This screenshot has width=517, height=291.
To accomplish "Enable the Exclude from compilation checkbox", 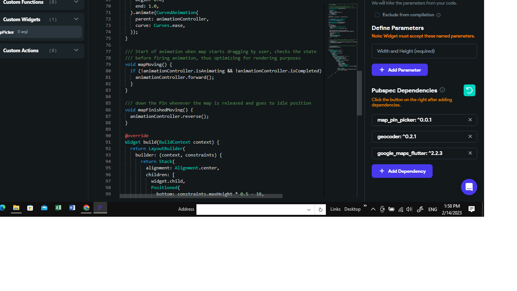I will click(x=377, y=14).
